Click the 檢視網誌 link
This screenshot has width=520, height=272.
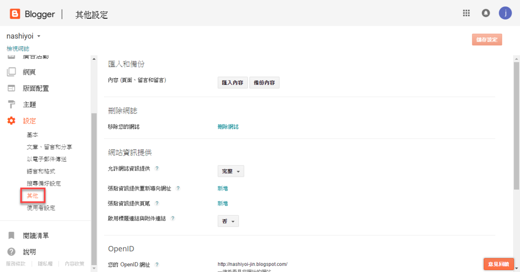[x=18, y=49]
